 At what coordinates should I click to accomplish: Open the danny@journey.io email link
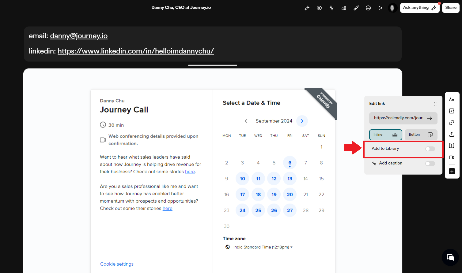coord(79,36)
